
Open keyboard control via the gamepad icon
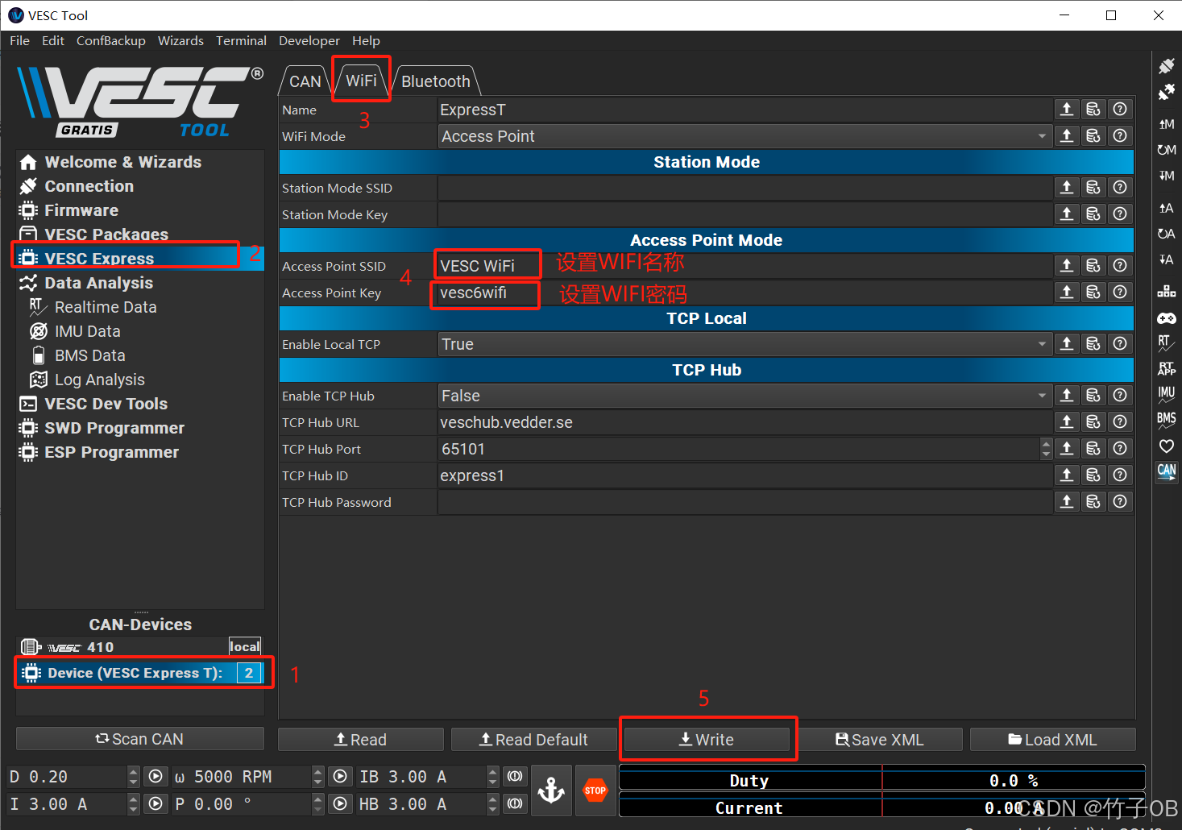coord(1166,317)
